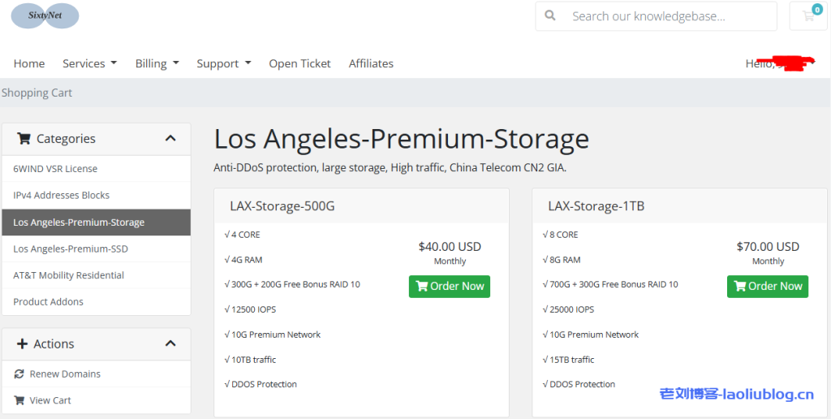Viewport: 831px width, 419px height.
Task: Collapse the Categories panel chevron
Action: 170,139
